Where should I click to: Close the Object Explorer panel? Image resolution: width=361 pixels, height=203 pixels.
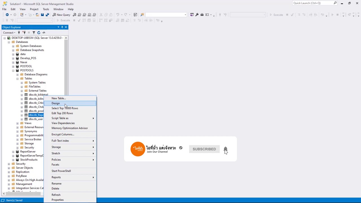click(66, 27)
